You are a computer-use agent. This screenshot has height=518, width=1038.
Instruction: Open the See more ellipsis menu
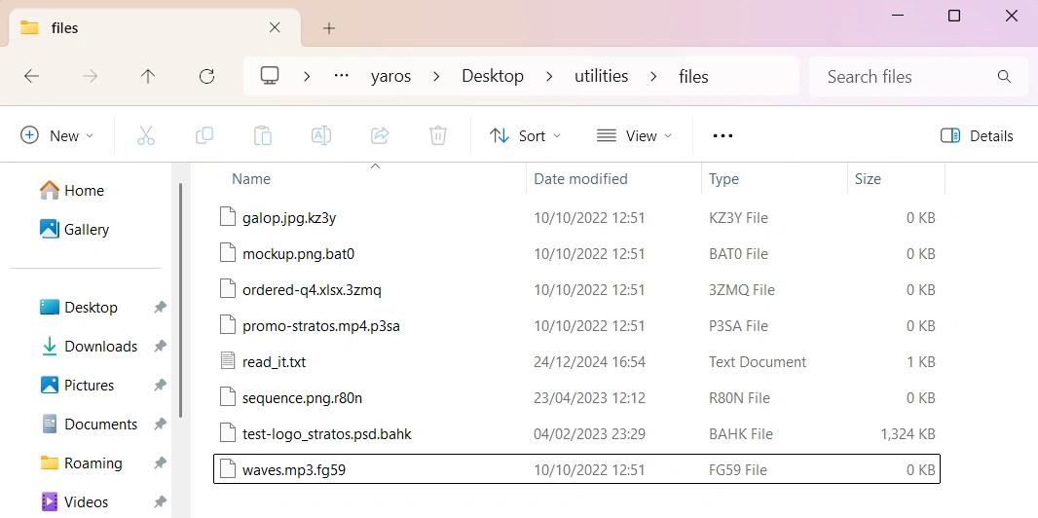pyautogui.click(x=723, y=135)
